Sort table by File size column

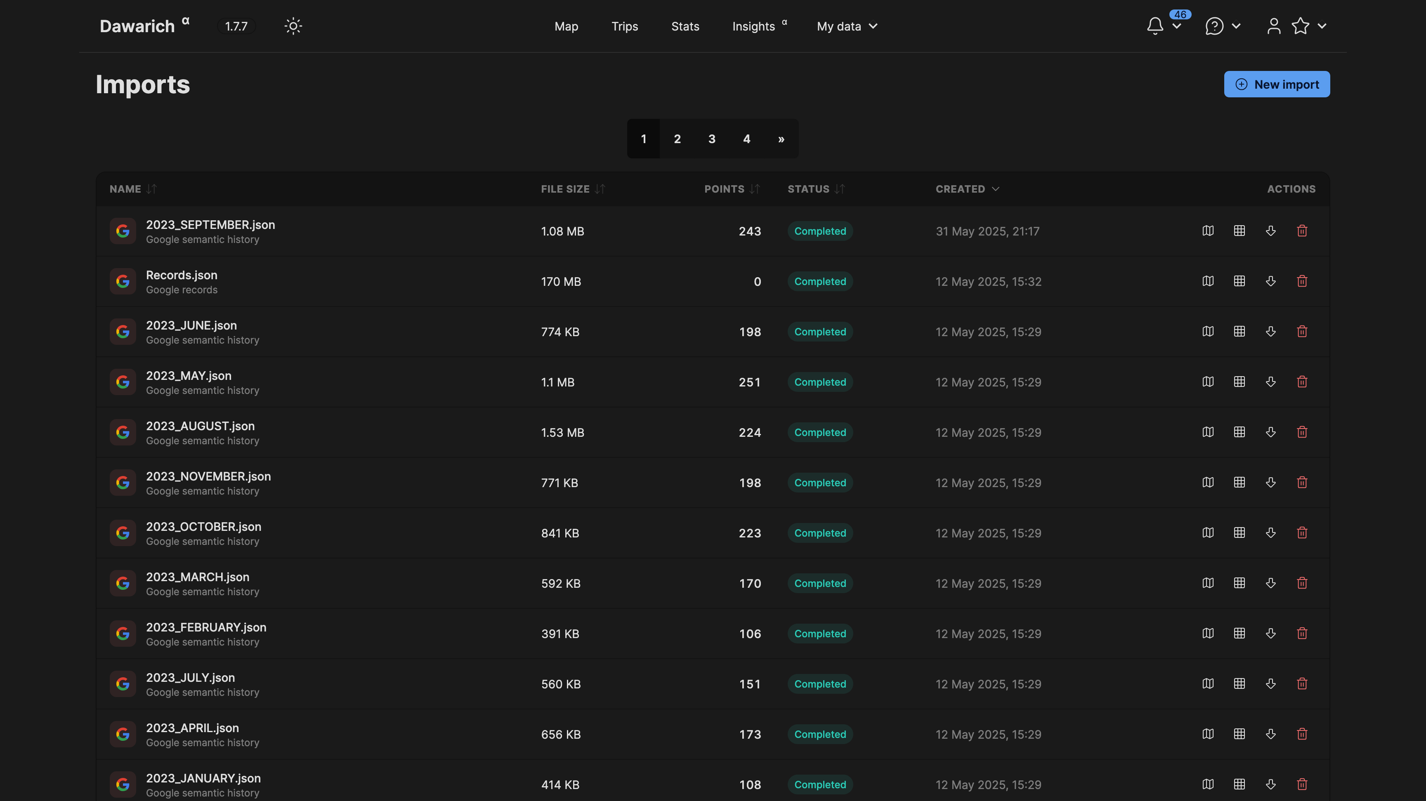click(573, 189)
